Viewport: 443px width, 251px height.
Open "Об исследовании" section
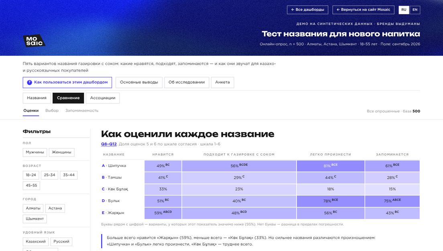(x=187, y=82)
